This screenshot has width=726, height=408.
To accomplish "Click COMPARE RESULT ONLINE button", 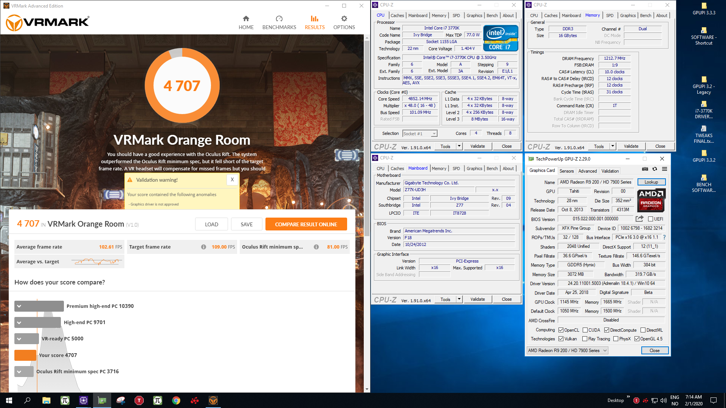I will tap(306, 224).
